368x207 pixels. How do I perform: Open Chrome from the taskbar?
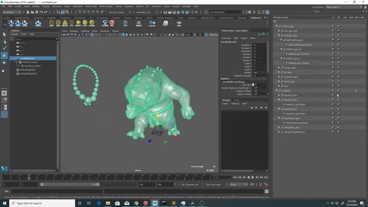136,203
